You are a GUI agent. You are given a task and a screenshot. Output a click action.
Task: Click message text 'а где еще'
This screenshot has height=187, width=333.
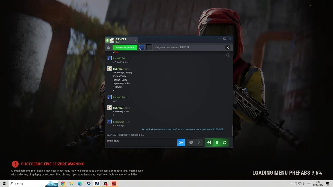pos(118,125)
